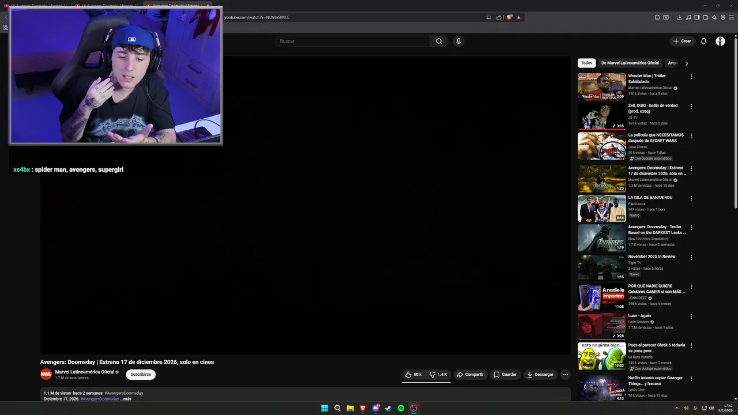The image size is (738, 415).
Task: Open Spotify from taskbar
Action: (401, 408)
